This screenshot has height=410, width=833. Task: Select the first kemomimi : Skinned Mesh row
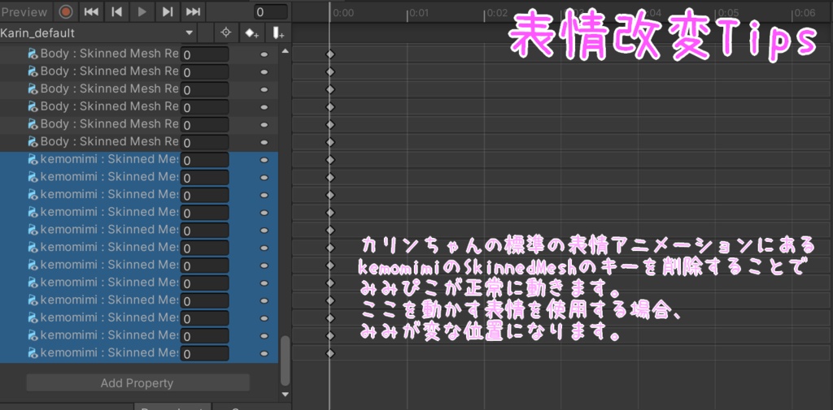[x=138, y=159]
